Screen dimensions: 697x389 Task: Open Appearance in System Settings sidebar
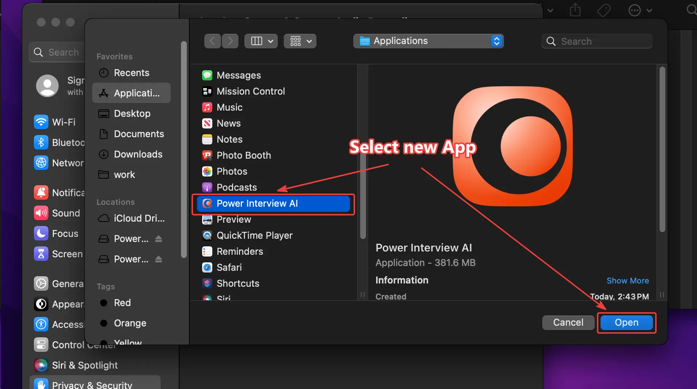[x=58, y=304]
